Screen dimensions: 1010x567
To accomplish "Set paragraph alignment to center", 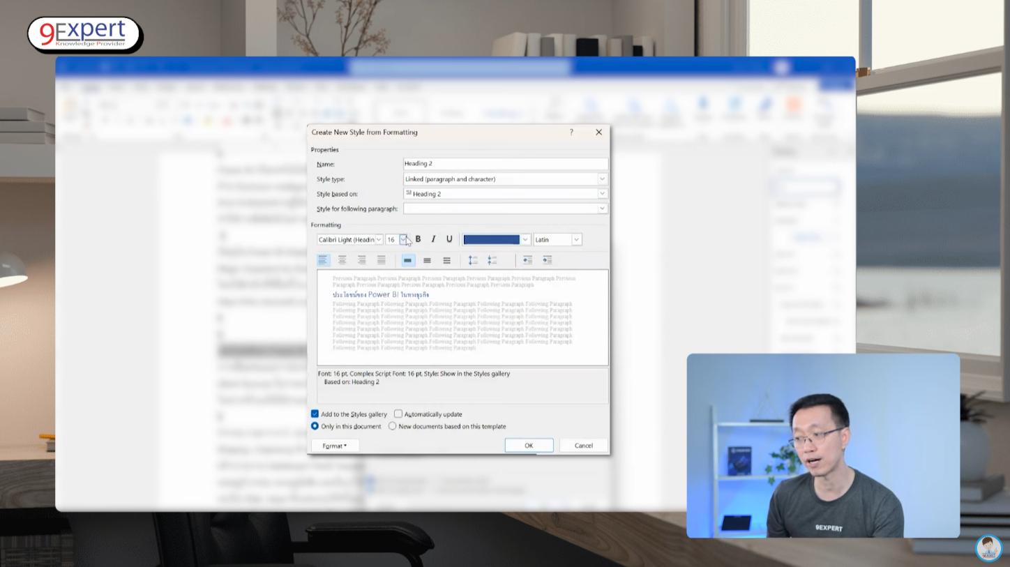I will (342, 260).
